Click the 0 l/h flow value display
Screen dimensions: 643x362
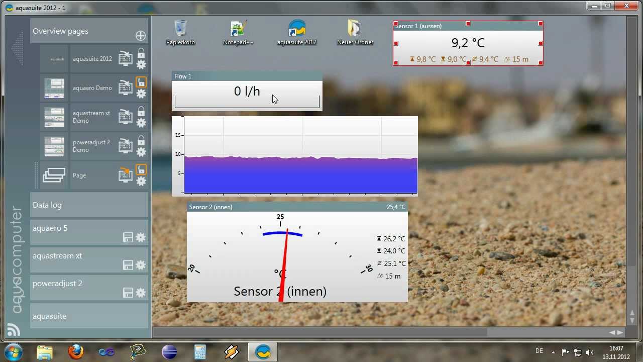tap(247, 91)
